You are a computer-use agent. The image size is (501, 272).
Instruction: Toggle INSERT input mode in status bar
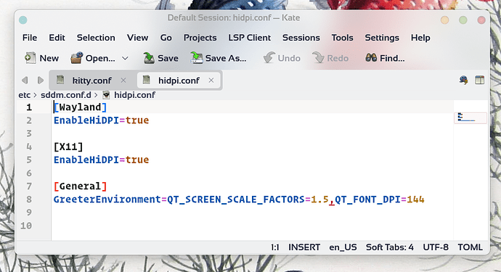(304, 247)
